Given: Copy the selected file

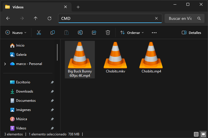Looking at the screenshot, I should point(53,32).
